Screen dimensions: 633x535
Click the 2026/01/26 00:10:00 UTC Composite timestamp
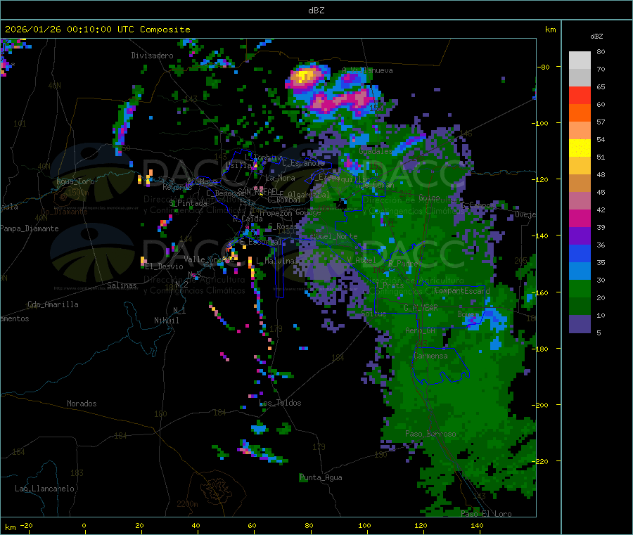point(97,30)
